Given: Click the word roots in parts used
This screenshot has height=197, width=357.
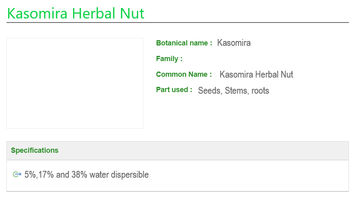Looking at the screenshot, I should pyautogui.click(x=260, y=90).
